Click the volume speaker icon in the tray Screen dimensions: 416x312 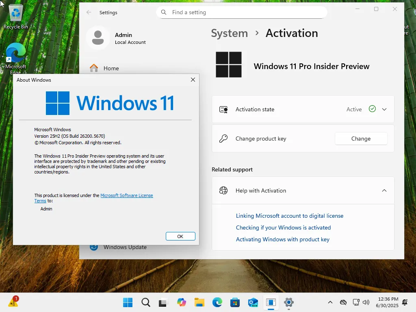[366, 302]
